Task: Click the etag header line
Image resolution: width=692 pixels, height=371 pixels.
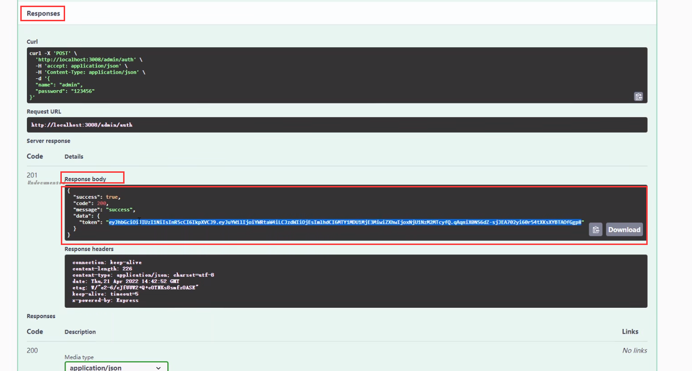Action: 135,287
